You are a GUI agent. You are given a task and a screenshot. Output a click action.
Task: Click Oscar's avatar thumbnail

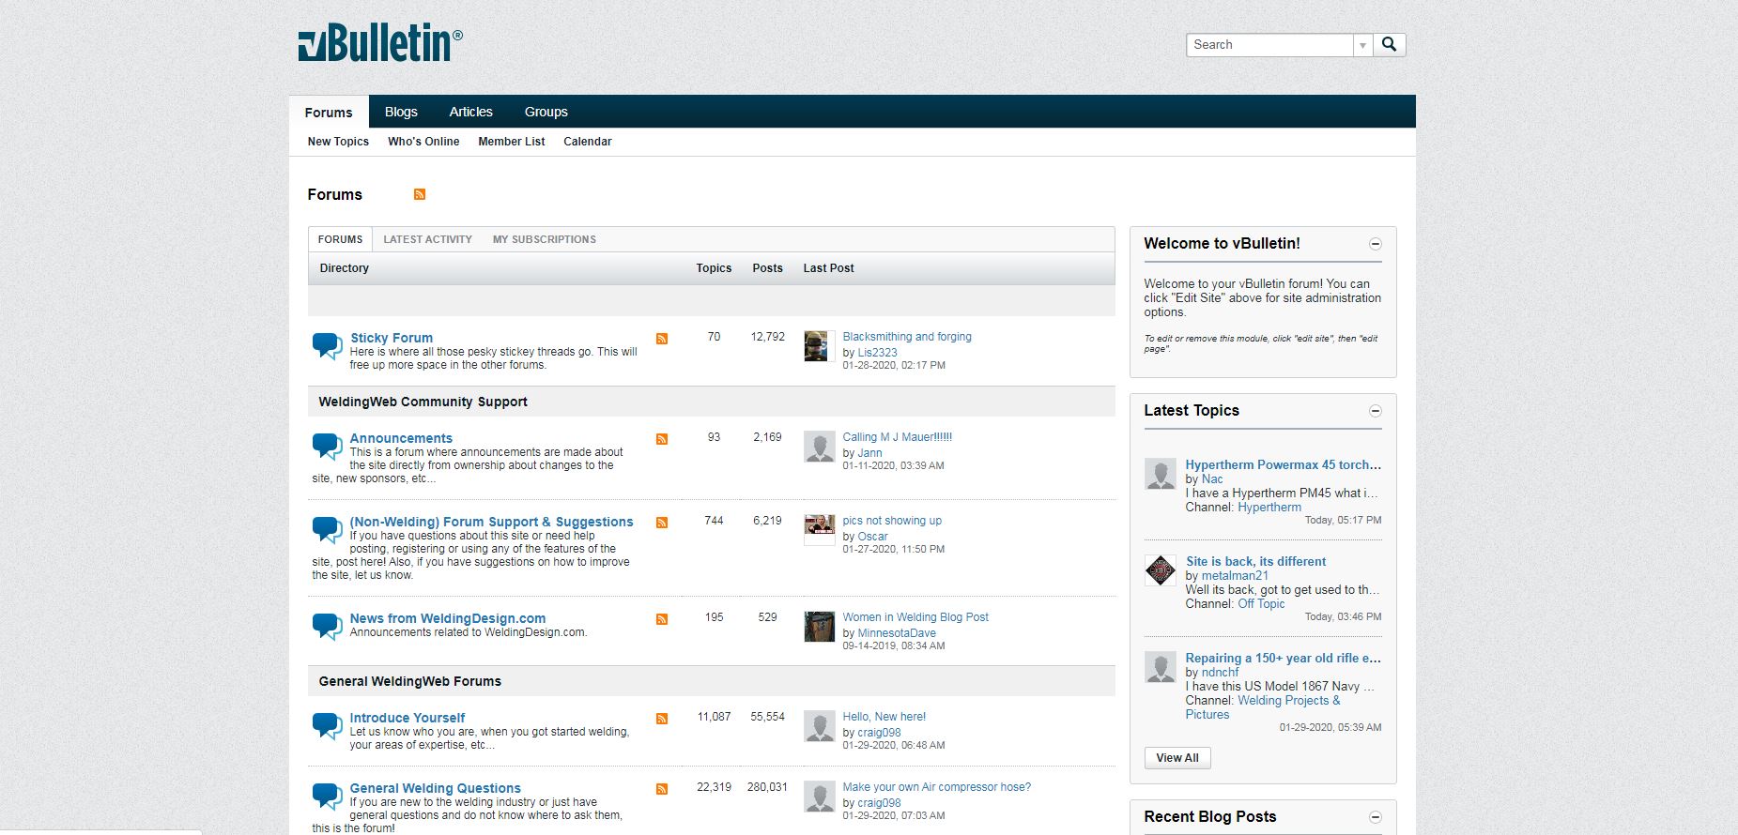tap(820, 530)
